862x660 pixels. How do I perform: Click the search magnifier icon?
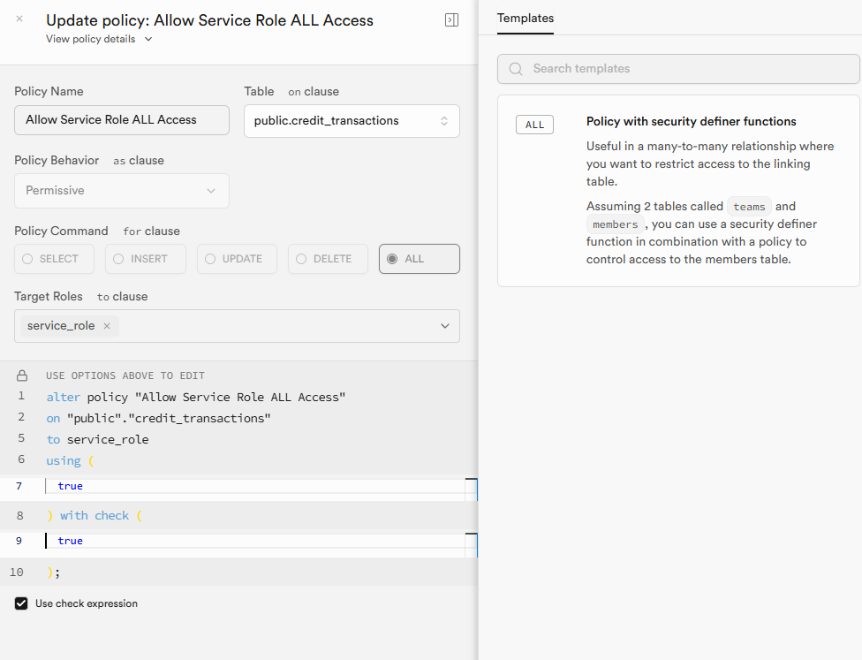click(516, 69)
